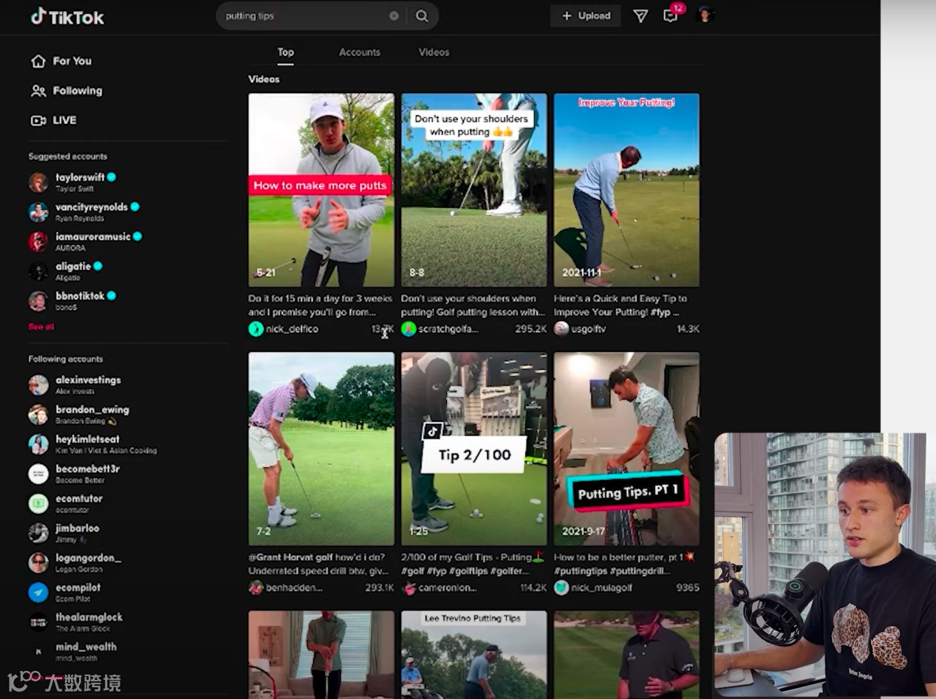The height and width of the screenshot is (699, 936).
Task: Click vancityreynolds' avatar
Action: (38, 212)
